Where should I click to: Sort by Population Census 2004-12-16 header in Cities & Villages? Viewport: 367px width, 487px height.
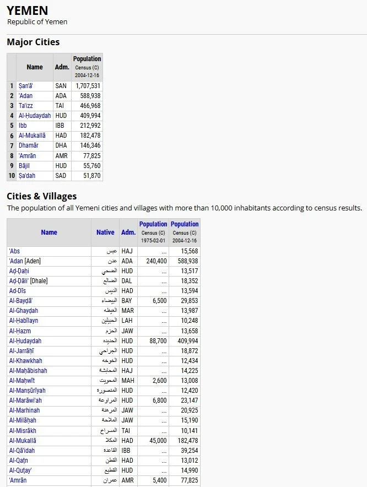point(185,224)
